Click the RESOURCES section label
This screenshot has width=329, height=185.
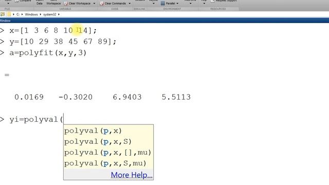218,9
